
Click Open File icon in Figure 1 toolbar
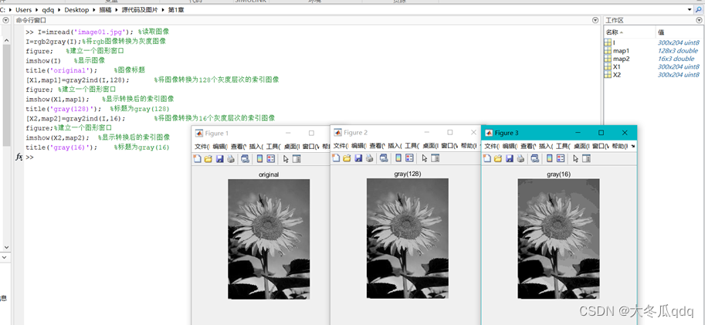[208, 159]
